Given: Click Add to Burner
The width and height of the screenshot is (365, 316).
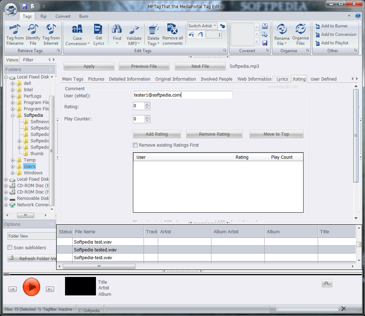Looking at the screenshot, I should 332,26.
